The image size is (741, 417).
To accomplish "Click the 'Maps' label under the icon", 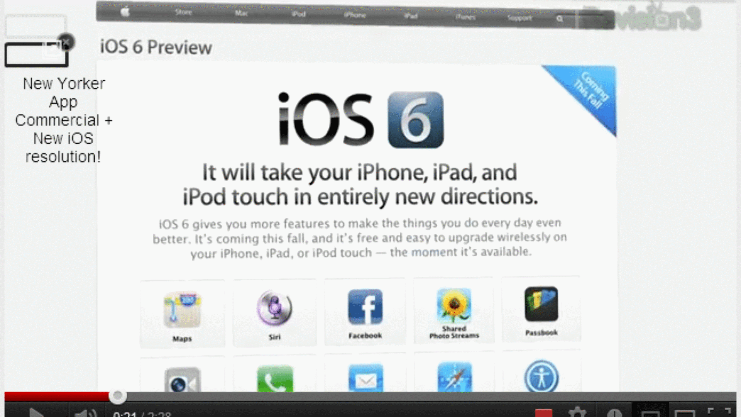I will [182, 339].
